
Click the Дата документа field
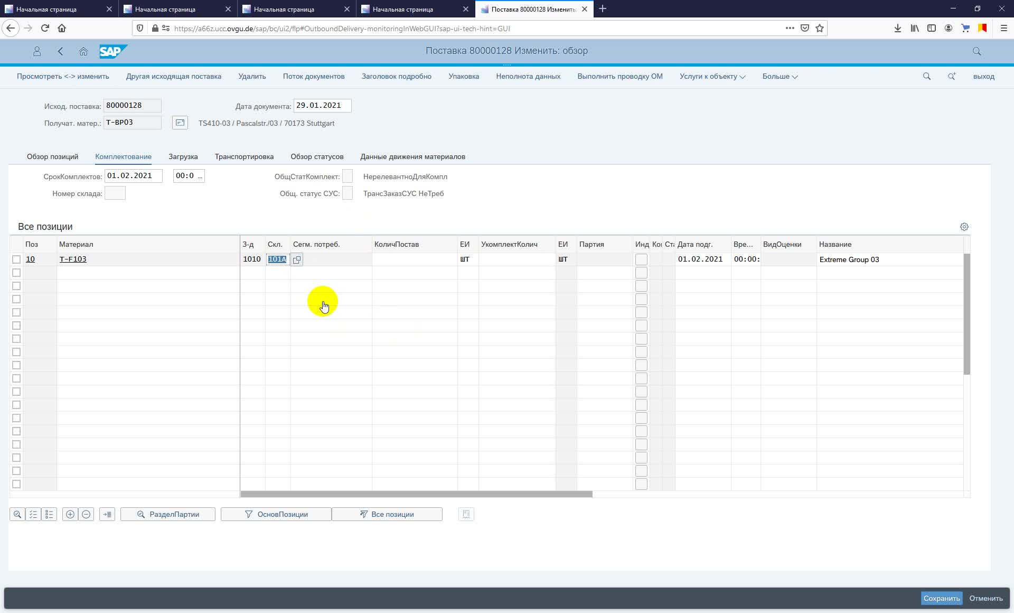[x=322, y=106]
